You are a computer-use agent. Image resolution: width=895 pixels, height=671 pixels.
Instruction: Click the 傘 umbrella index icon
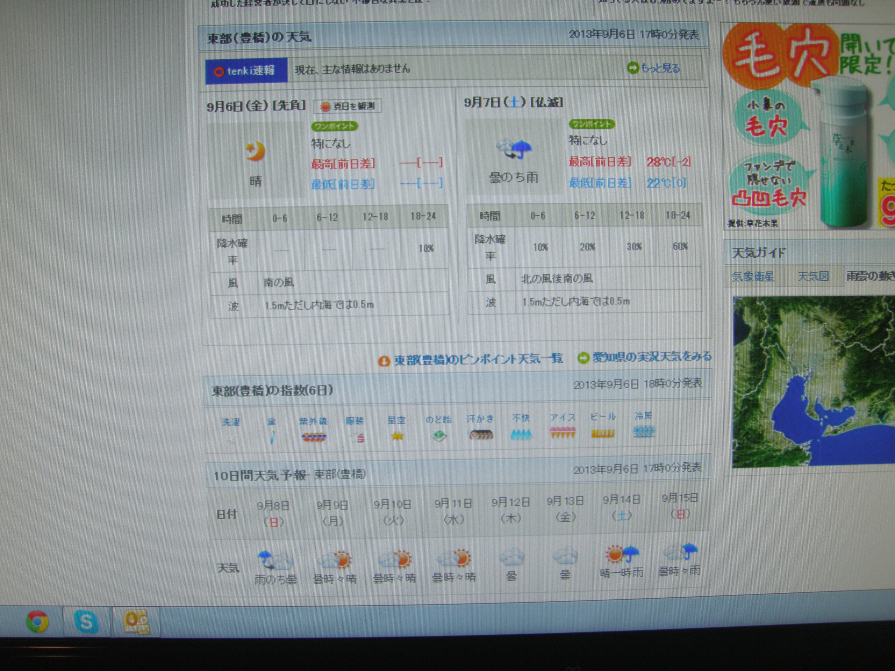(273, 437)
